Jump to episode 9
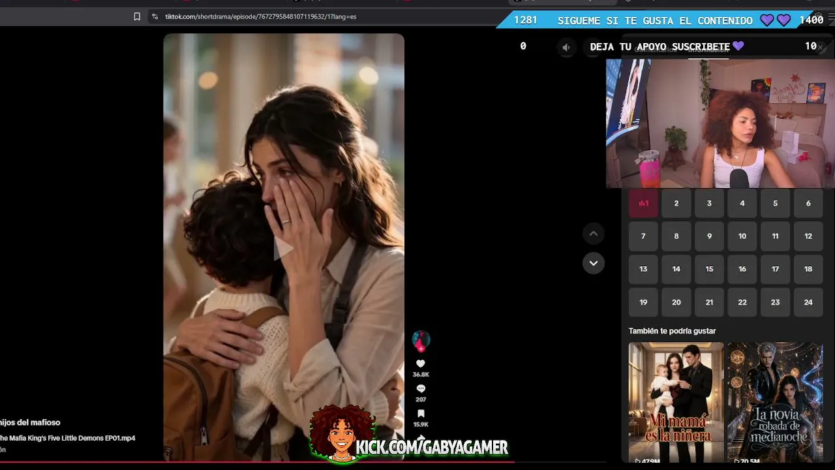The height and width of the screenshot is (470, 835). [x=709, y=236]
